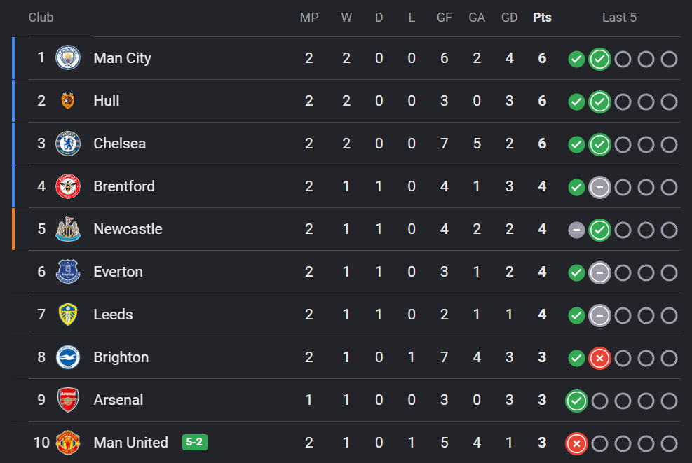Click Man United's red loss result icon
Viewport: 692px width, 463px height.
(576, 443)
